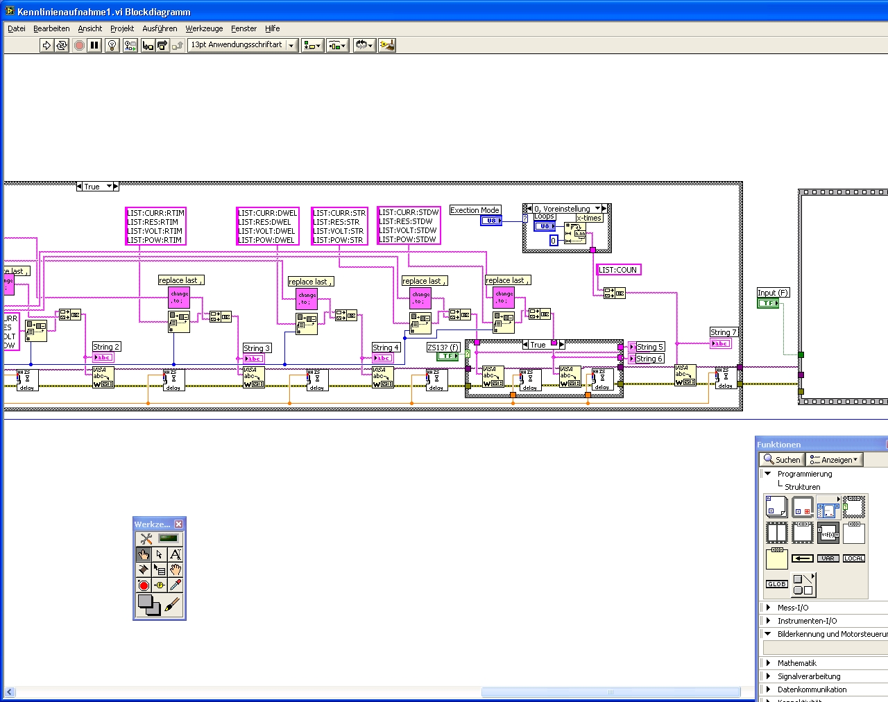Click the Pause button in the toolbar
This screenshot has height=702, width=888.
pyautogui.click(x=95, y=45)
